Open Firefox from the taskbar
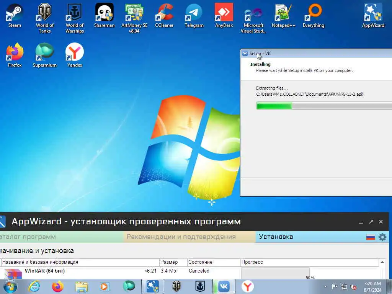The image size is (392, 294). click(58, 286)
